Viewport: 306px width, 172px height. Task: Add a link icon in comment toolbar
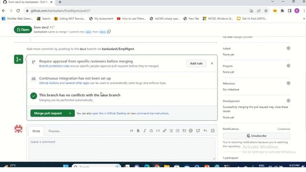pyautogui.click(x=164, y=130)
